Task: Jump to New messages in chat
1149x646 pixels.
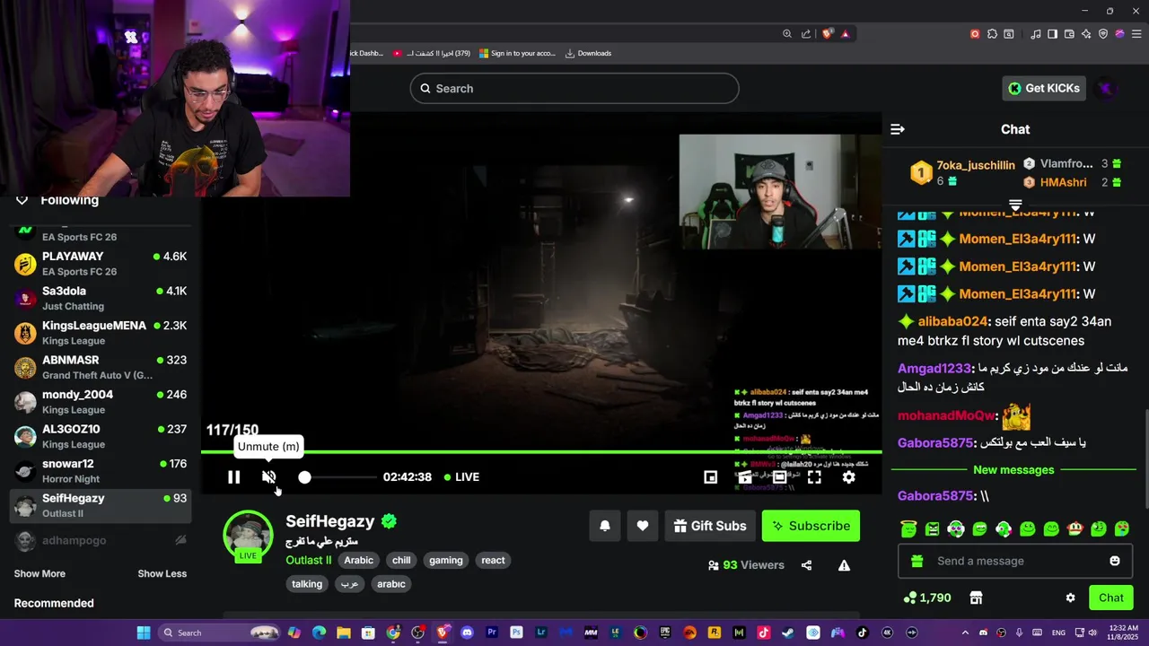Action: pos(1013,470)
